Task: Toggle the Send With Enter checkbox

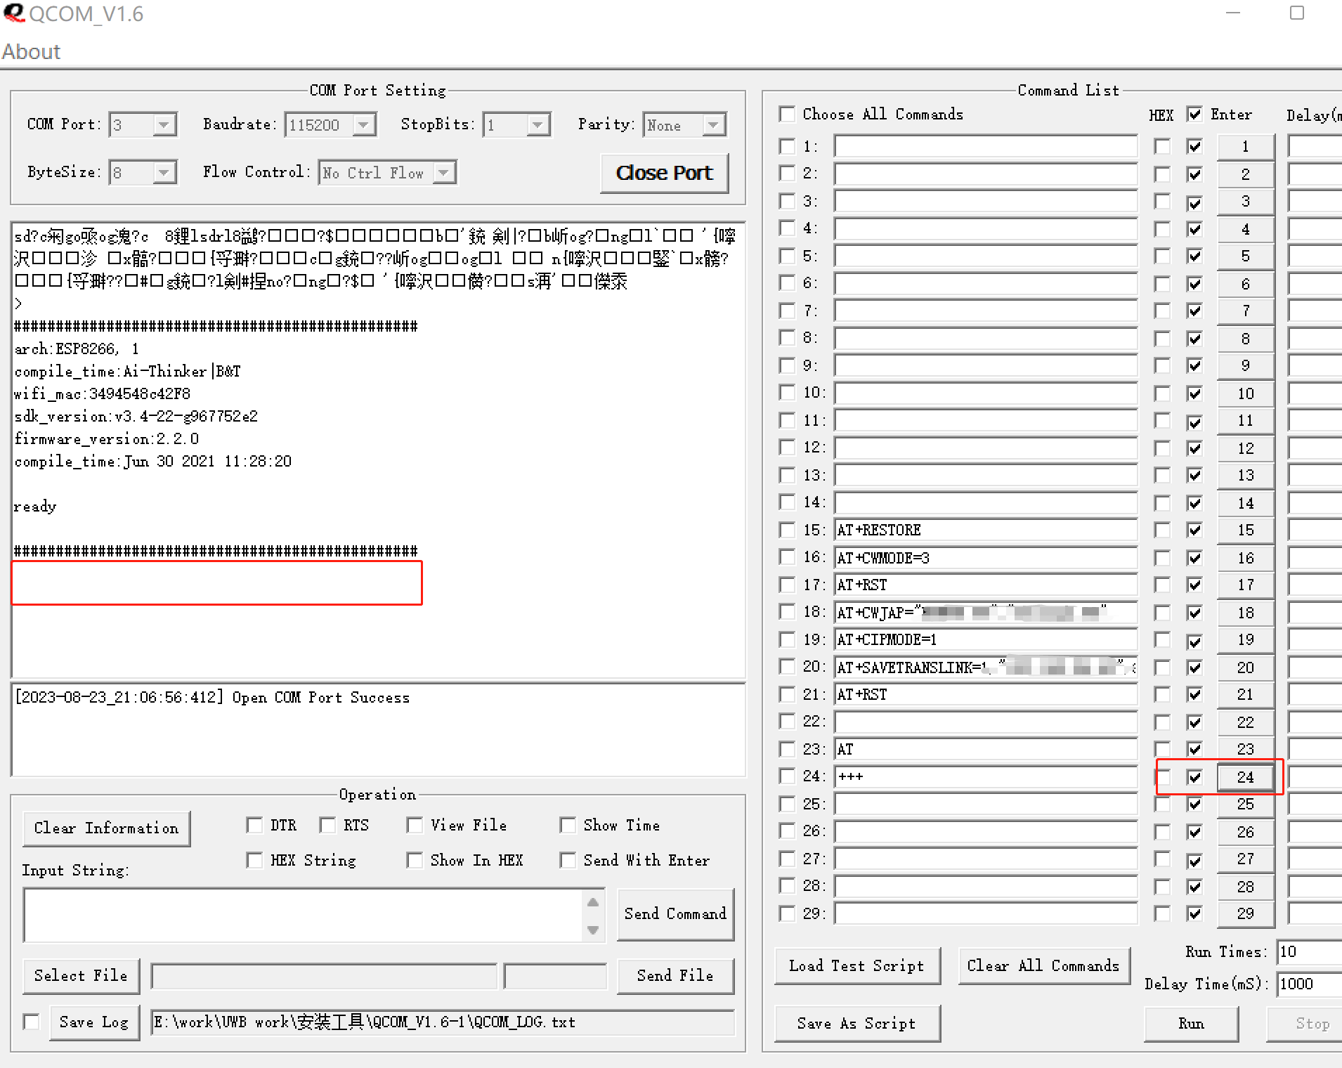Action: (568, 860)
